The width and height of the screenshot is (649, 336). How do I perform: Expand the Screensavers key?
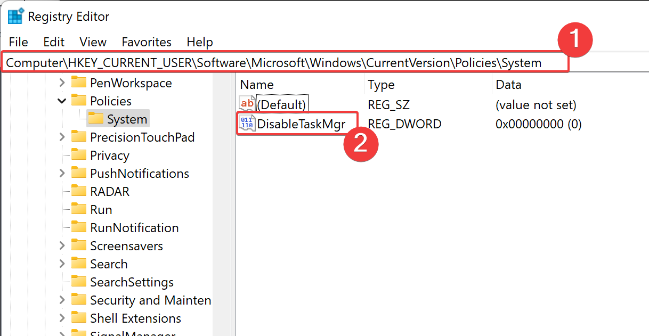pos(62,245)
